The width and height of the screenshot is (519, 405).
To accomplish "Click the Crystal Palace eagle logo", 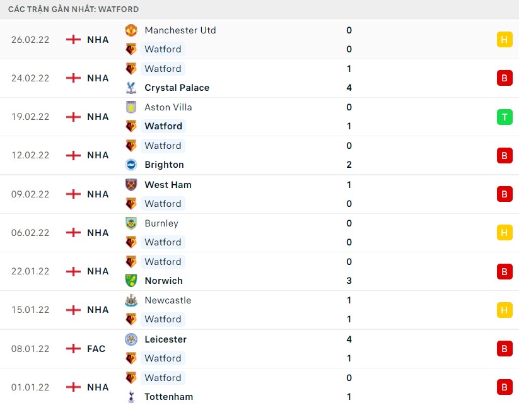I will tap(132, 88).
